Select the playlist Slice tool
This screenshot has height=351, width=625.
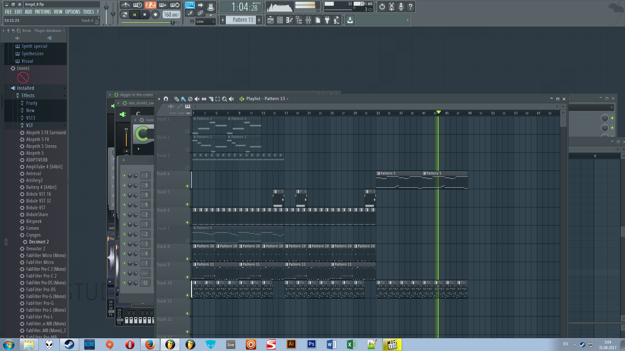point(211,99)
